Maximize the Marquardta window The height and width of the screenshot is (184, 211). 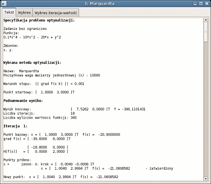coord(201,4)
